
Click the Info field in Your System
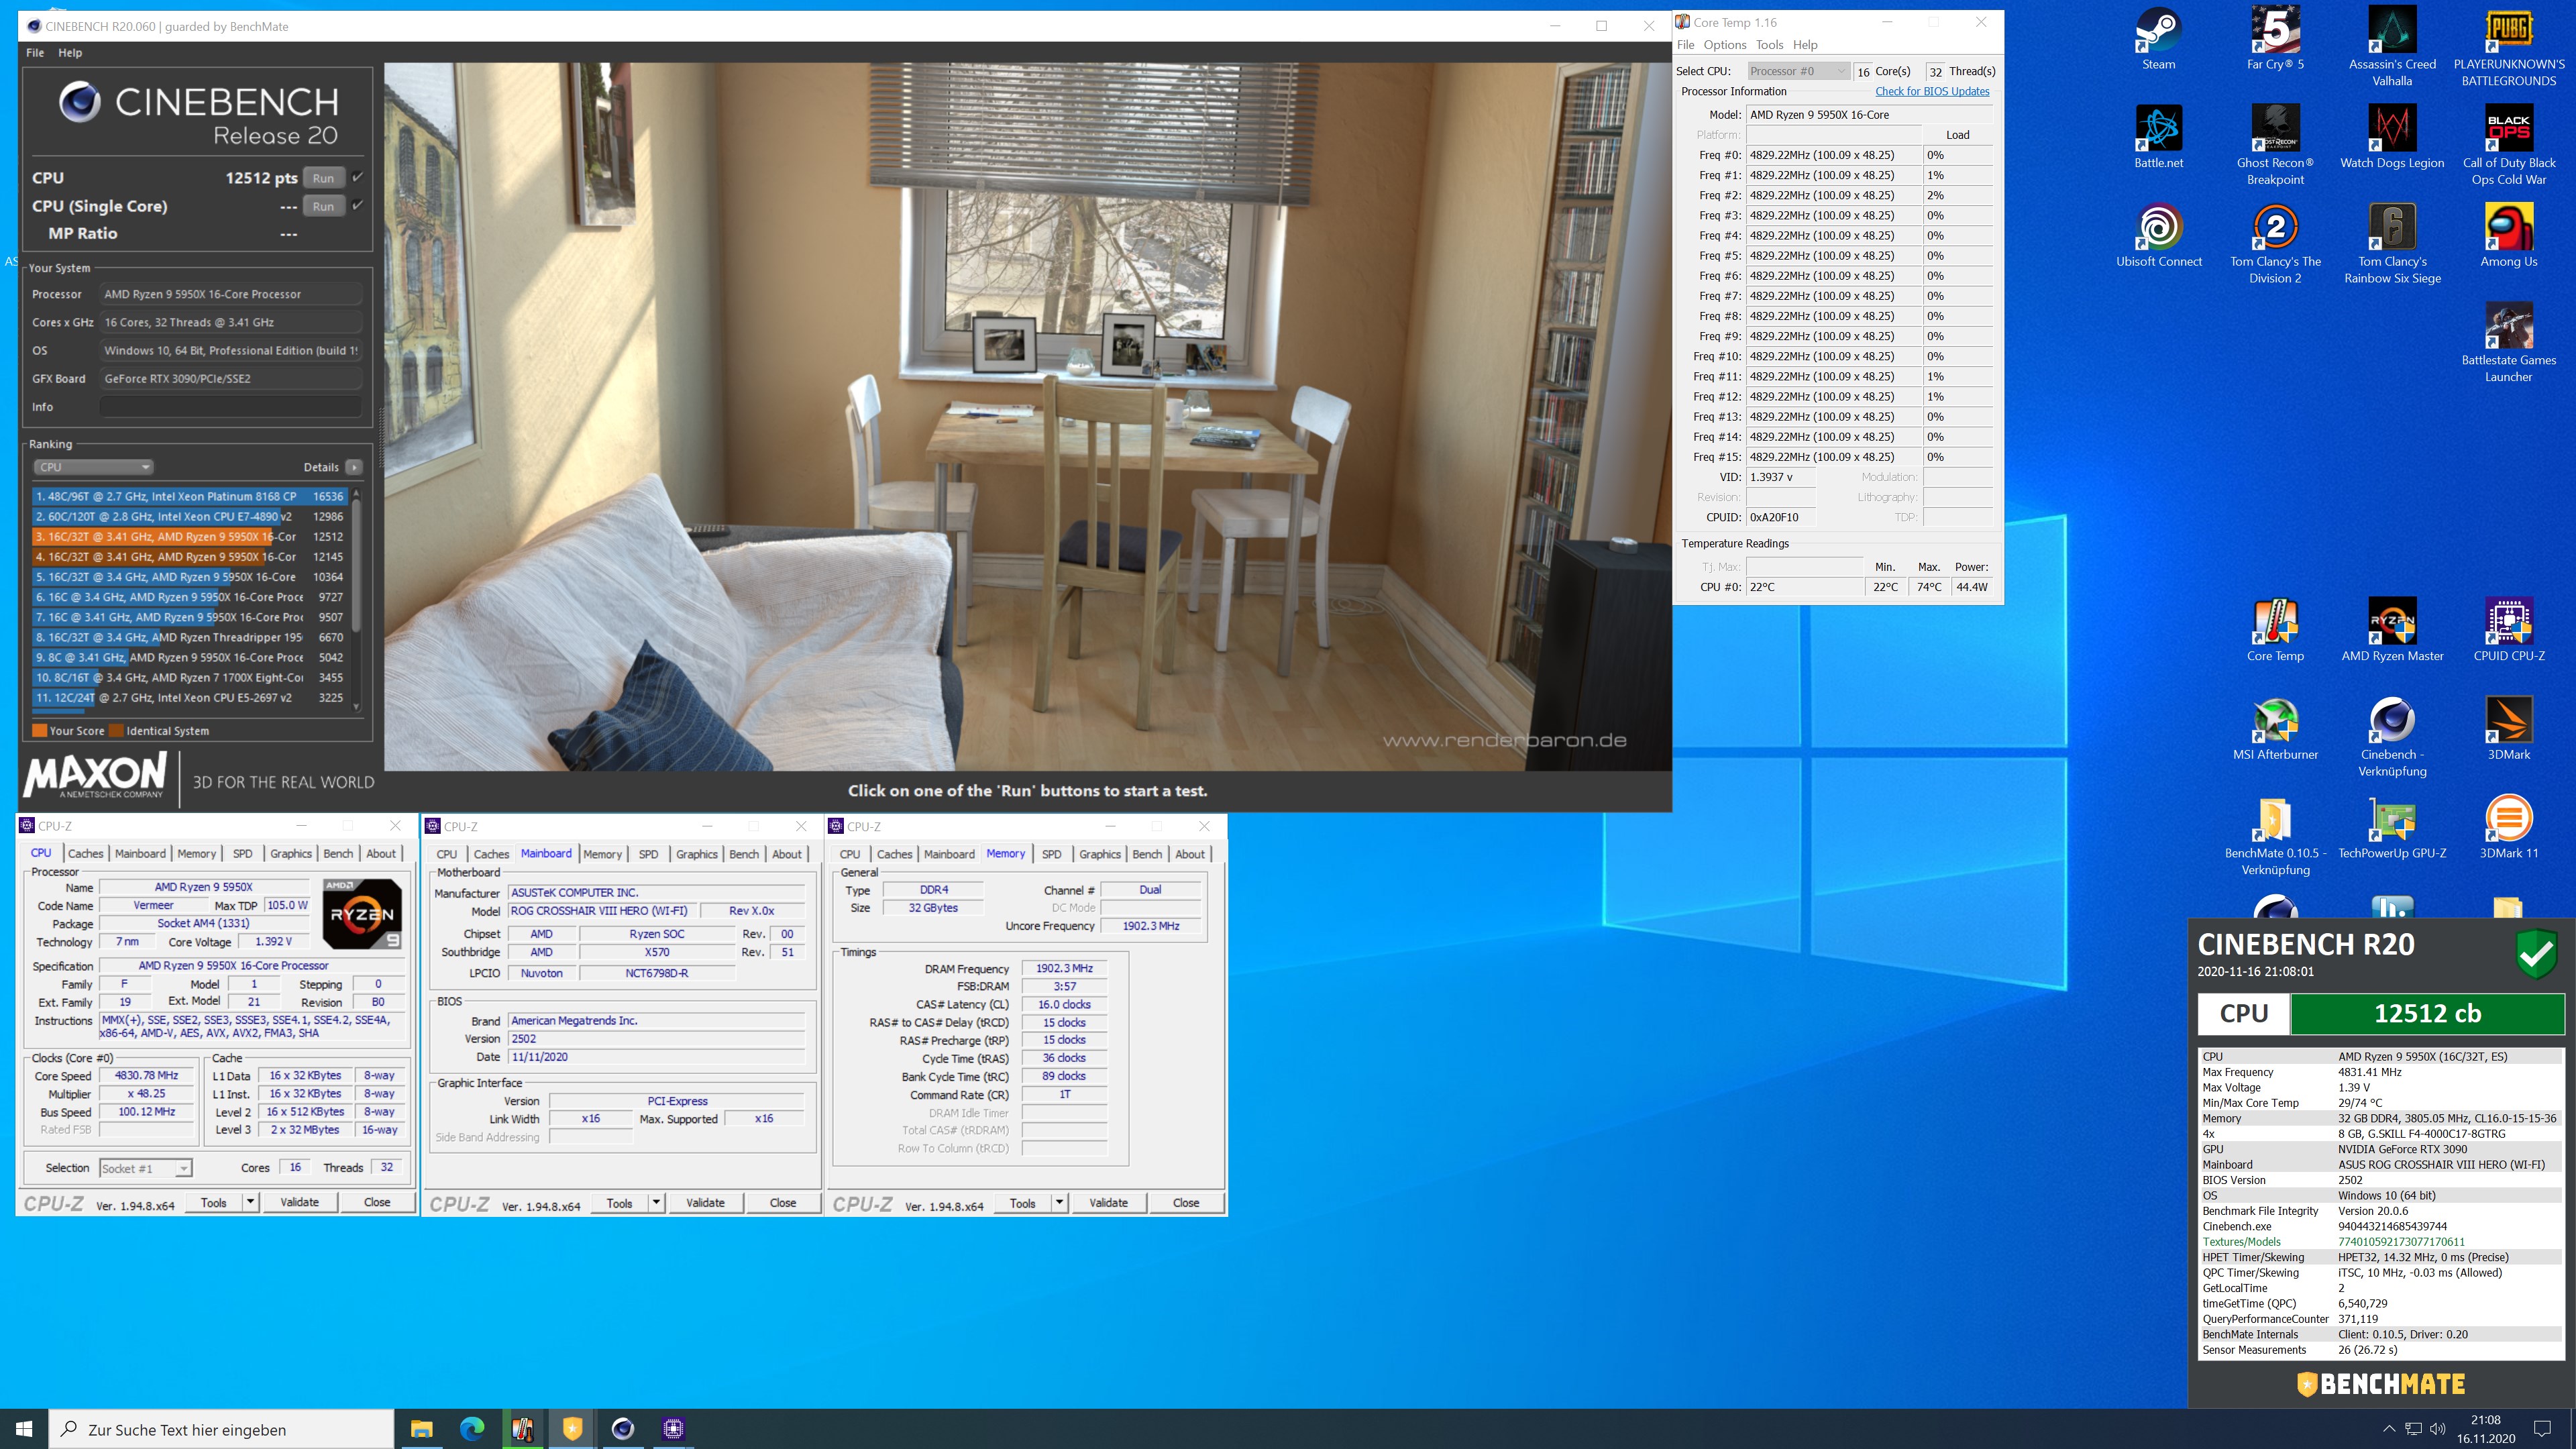coord(231,406)
